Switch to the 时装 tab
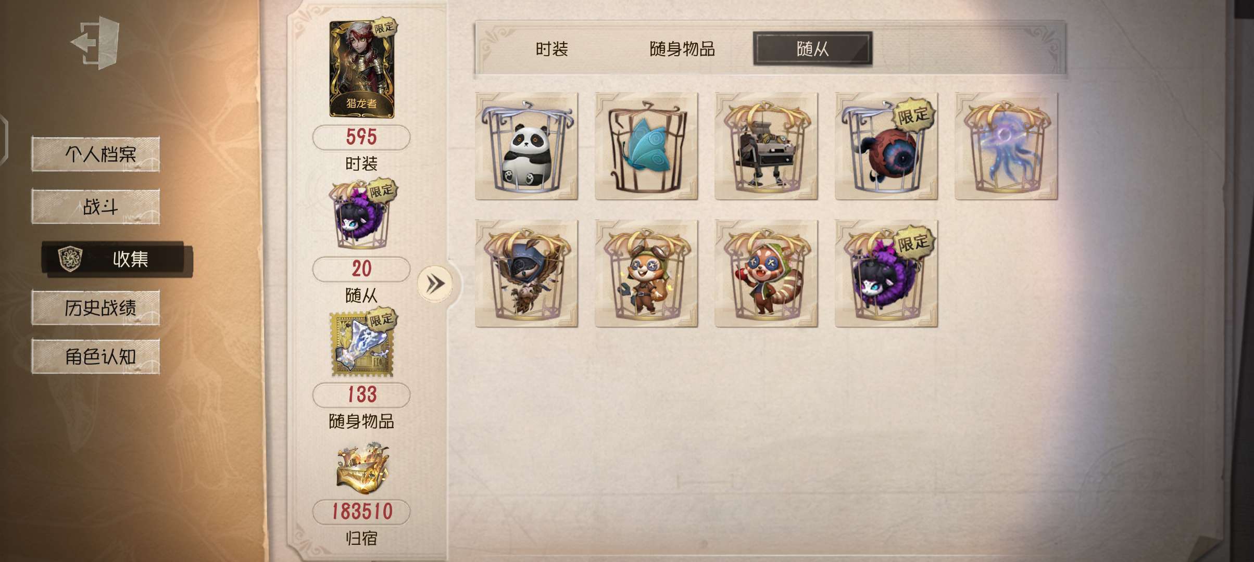This screenshot has width=1254, height=562. tap(551, 49)
